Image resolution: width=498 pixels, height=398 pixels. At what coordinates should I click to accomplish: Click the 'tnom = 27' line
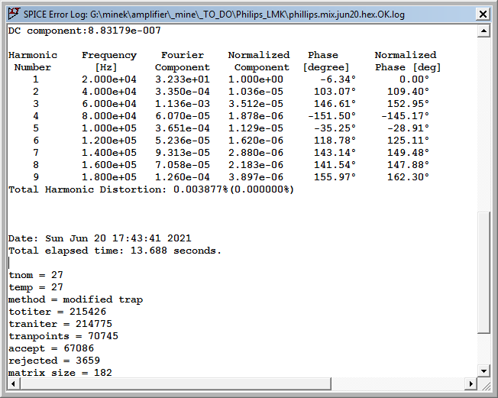(36, 275)
